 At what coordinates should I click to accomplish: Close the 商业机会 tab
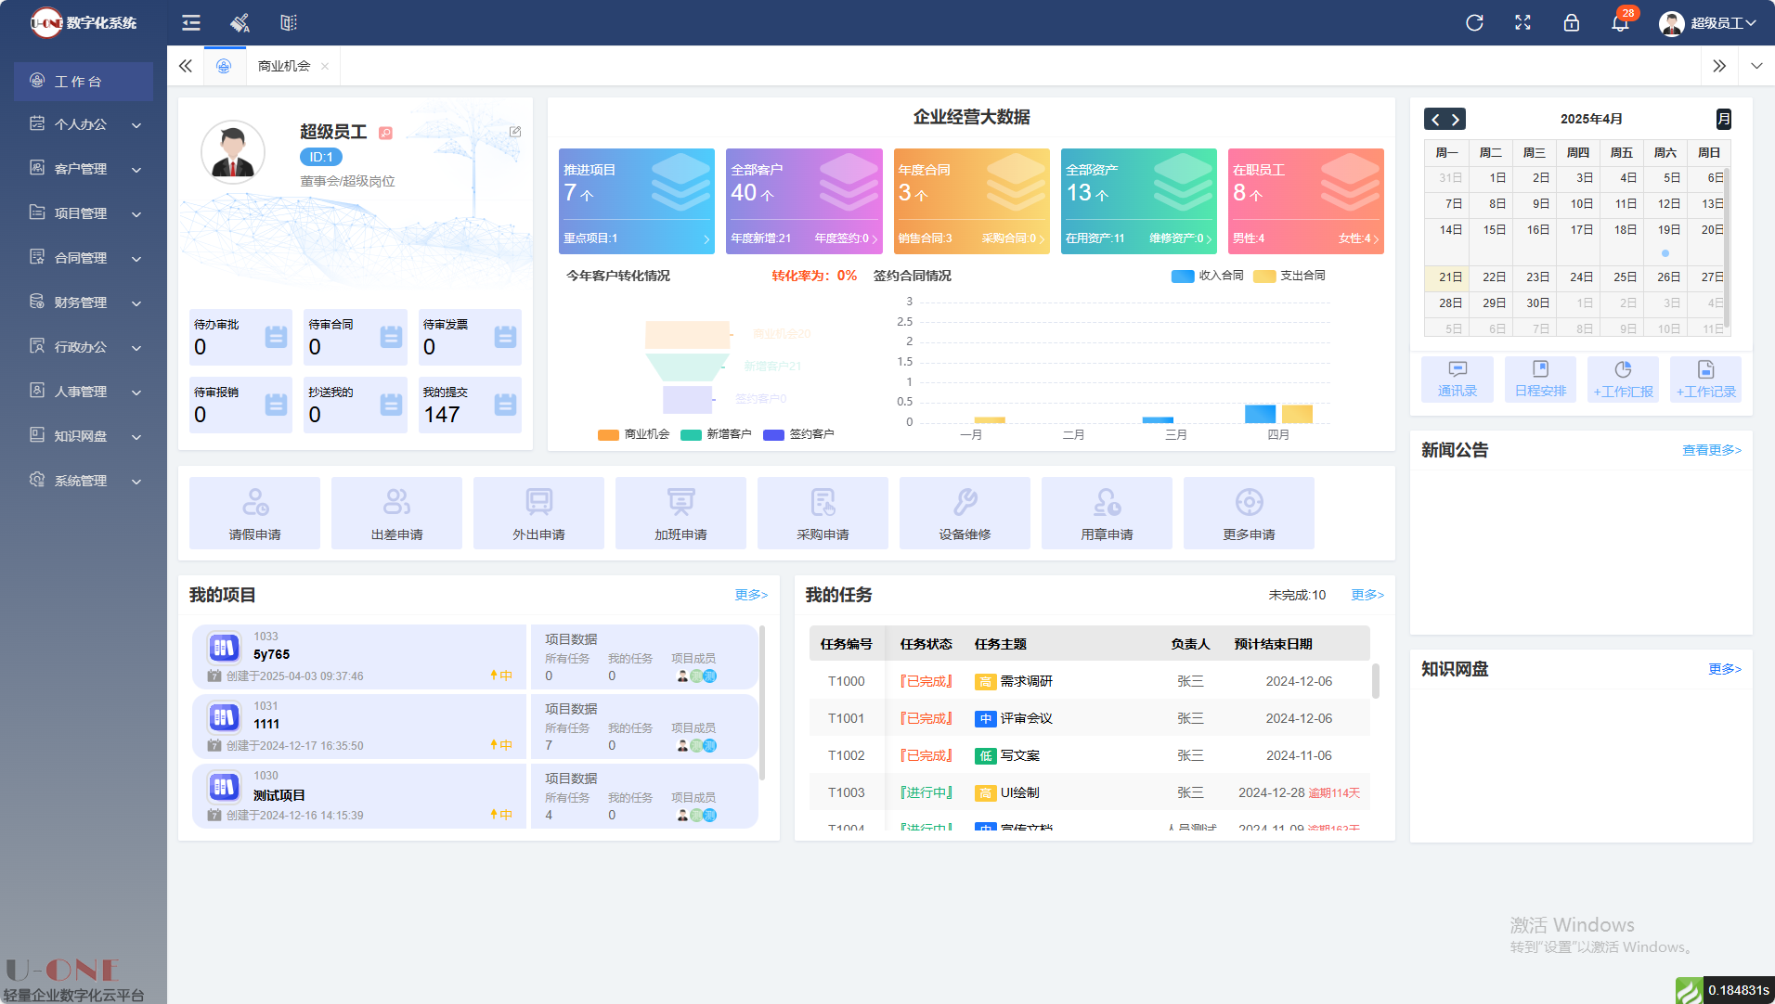(325, 66)
